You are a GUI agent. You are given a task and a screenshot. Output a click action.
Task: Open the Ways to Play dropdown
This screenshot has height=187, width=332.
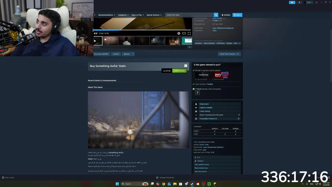click(137, 15)
